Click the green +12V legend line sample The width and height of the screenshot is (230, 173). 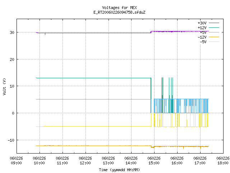214,27
